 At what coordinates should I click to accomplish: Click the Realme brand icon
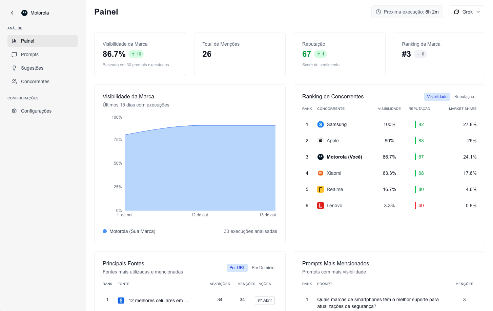pos(320,189)
